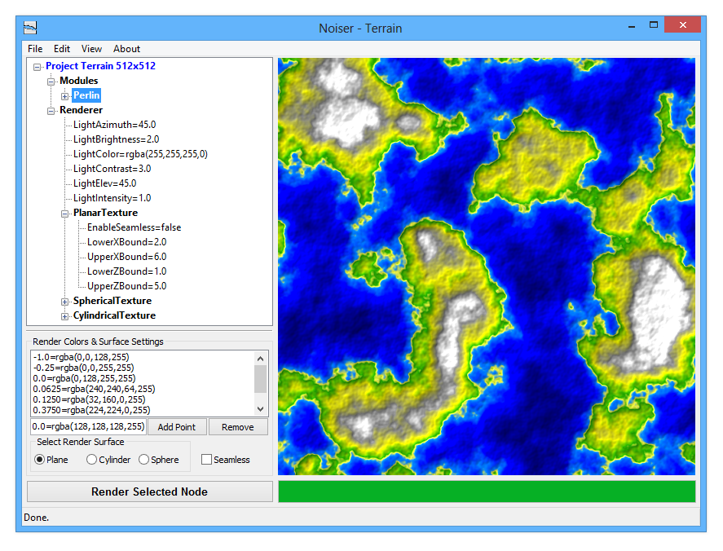Viewport: 723px width, 551px height.
Task: Open the View menu
Action: (x=91, y=49)
